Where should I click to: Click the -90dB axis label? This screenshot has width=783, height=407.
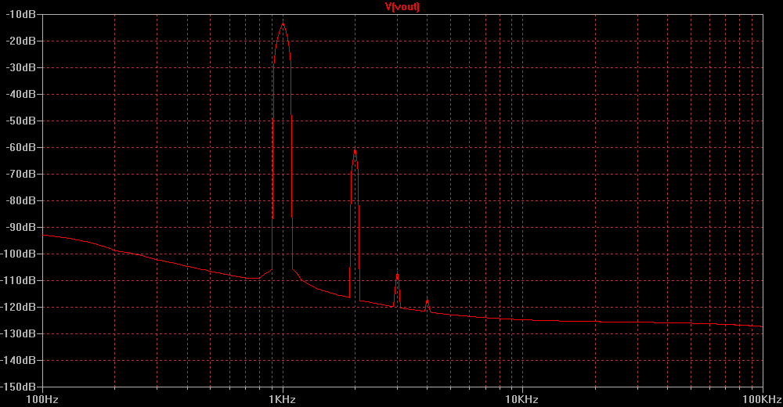tap(20, 227)
